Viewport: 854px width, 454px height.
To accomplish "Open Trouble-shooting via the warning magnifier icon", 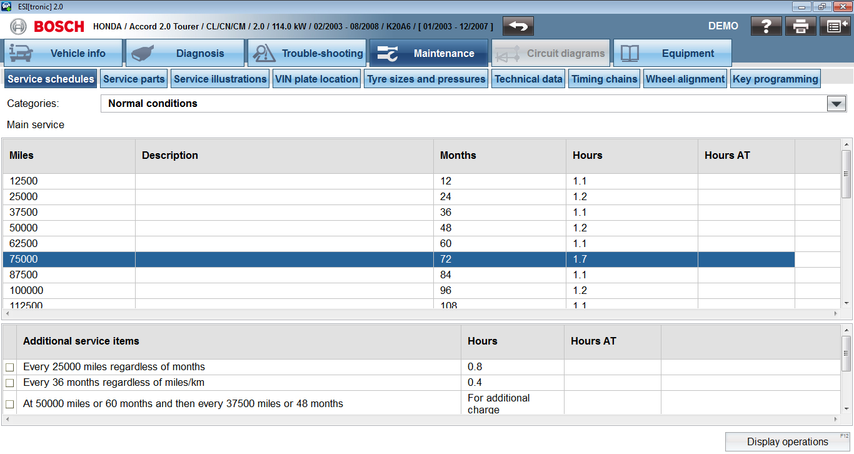I will 264,53.
